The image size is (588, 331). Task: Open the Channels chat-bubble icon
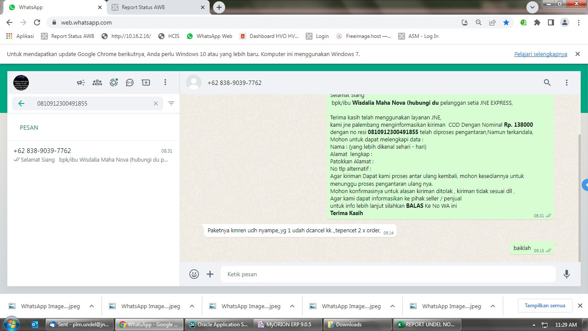130,82
